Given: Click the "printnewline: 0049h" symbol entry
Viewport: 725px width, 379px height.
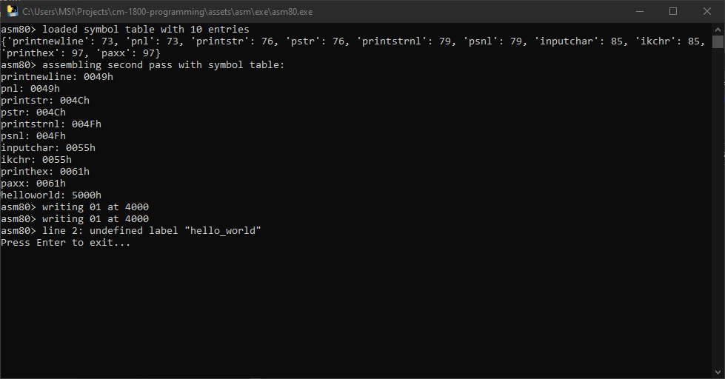Looking at the screenshot, I should [x=57, y=77].
